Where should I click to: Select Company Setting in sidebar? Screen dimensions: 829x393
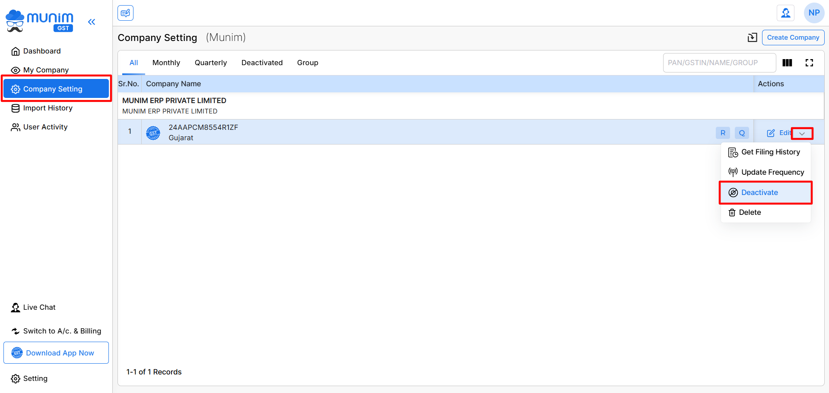click(x=56, y=89)
